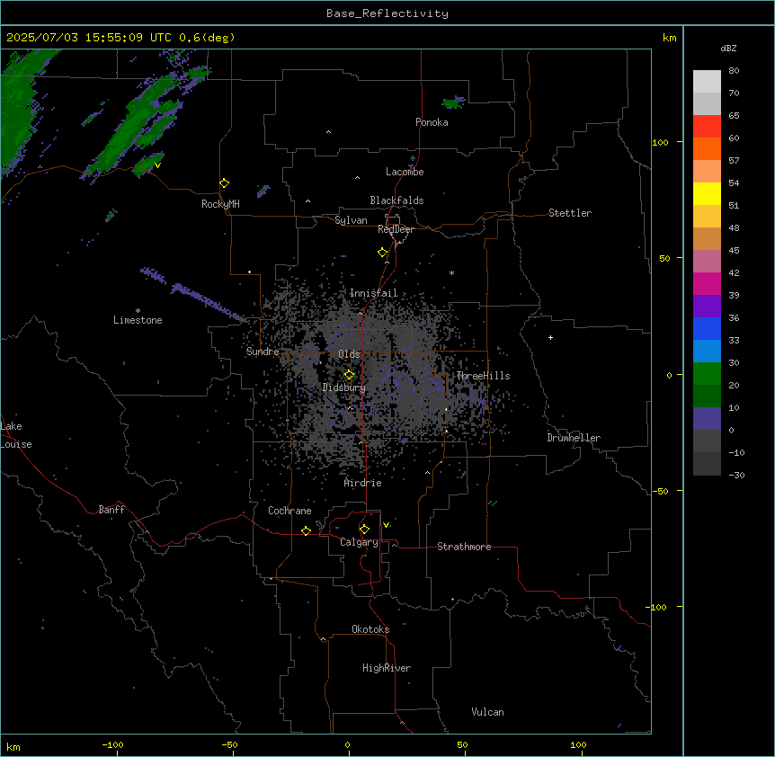Select the RockyMH label
775x757 pixels.
220,204
